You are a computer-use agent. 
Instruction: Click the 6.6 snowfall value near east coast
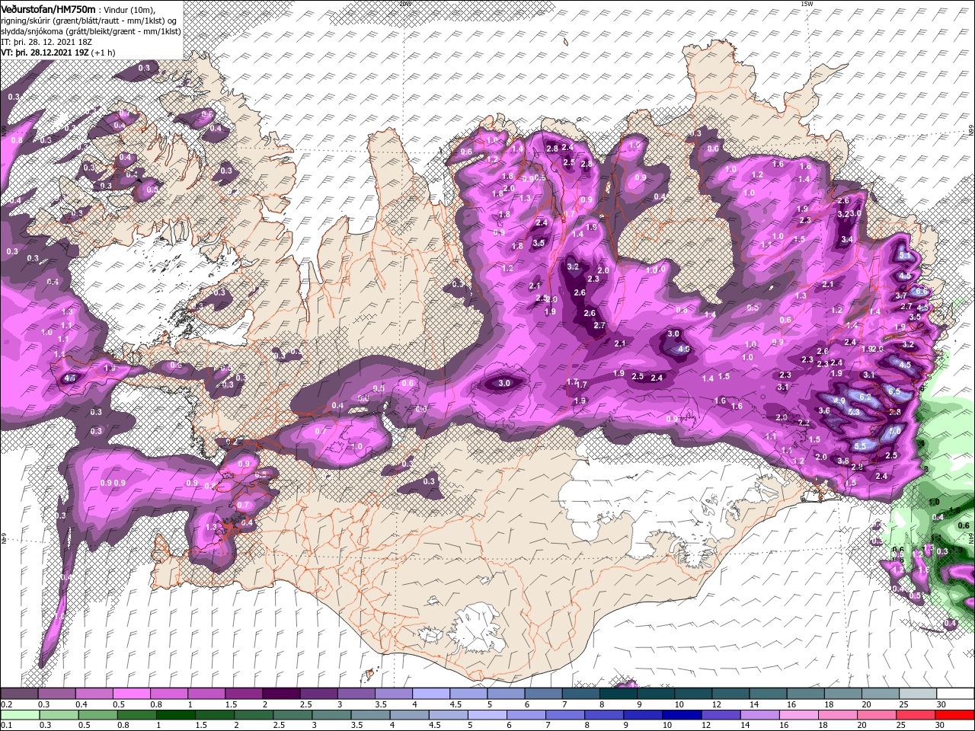tap(920, 292)
